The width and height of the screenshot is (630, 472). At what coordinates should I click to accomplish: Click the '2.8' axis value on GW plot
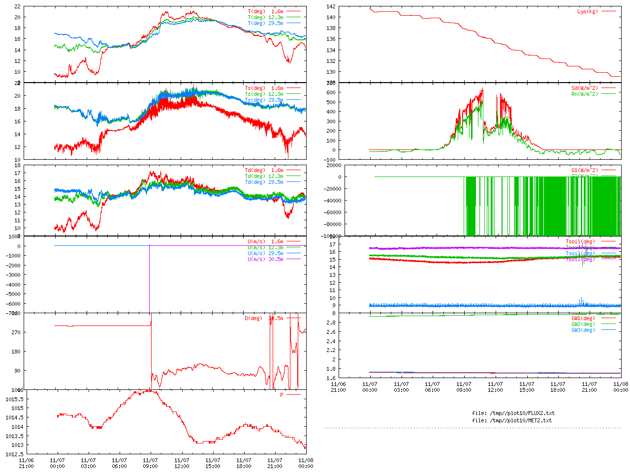click(x=331, y=323)
